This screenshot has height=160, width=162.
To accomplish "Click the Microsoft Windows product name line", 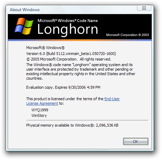I will tap(45, 48).
